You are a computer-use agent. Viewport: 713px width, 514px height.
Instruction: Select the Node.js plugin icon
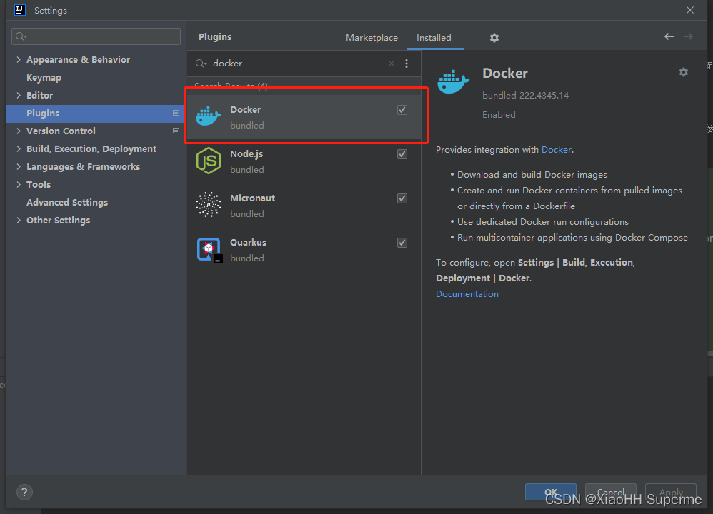(208, 161)
